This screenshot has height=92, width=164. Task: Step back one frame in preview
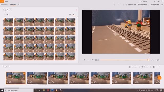(x=84, y=60)
